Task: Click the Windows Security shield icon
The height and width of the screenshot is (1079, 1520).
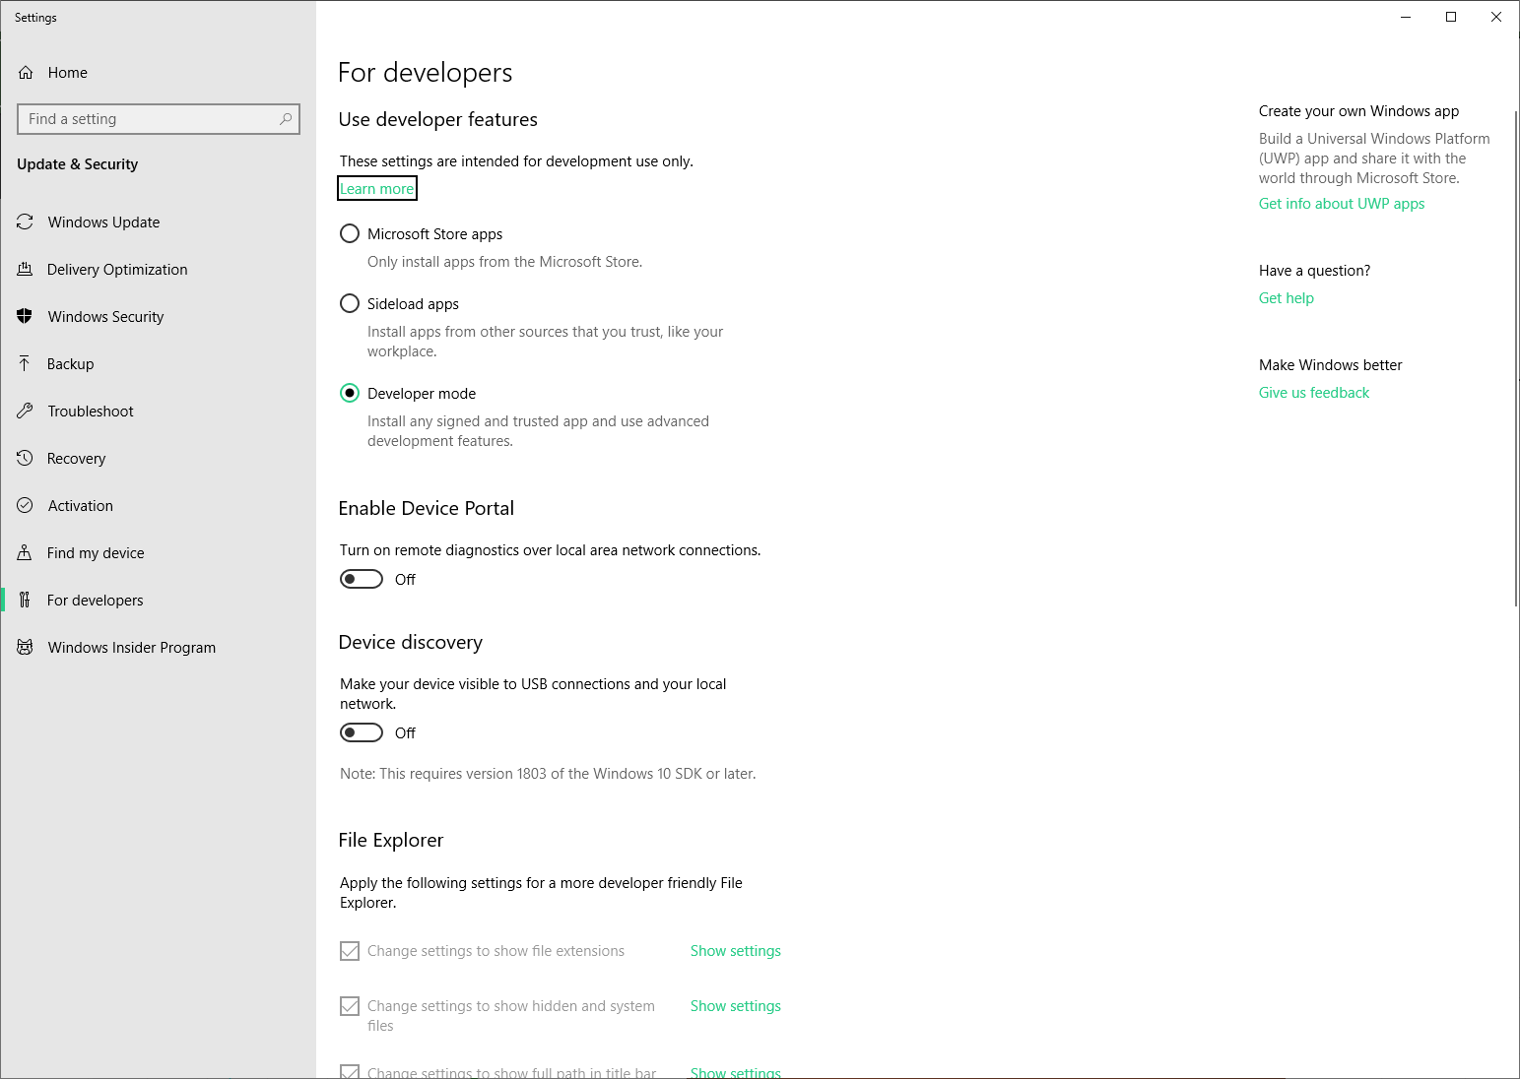Action: [26, 317]
